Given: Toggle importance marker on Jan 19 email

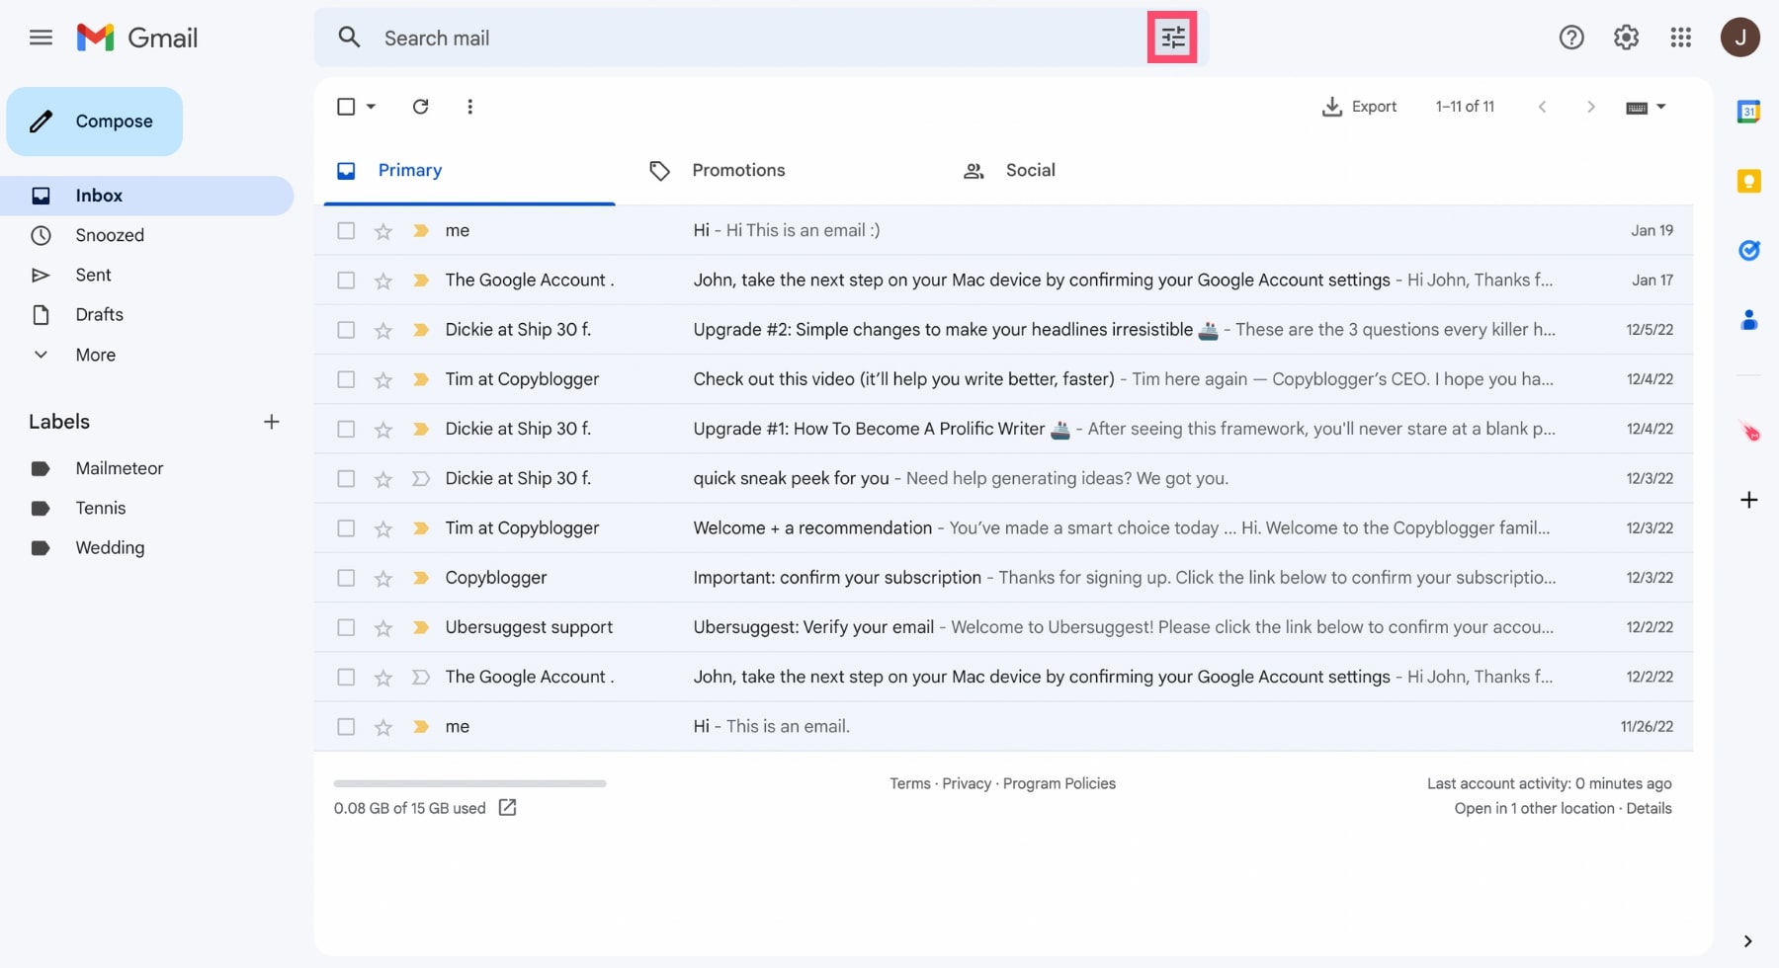Looking at the screenshot, I should [420, 230].
